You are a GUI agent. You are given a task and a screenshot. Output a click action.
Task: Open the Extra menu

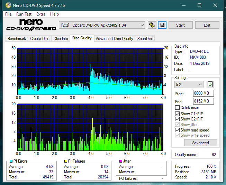point(41,14)
